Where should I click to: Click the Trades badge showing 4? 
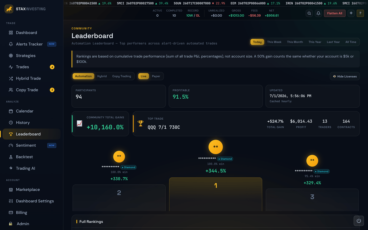(52, 67)
